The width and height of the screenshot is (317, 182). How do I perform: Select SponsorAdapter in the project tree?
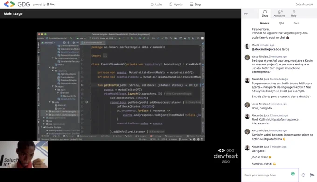click(67, 84)
